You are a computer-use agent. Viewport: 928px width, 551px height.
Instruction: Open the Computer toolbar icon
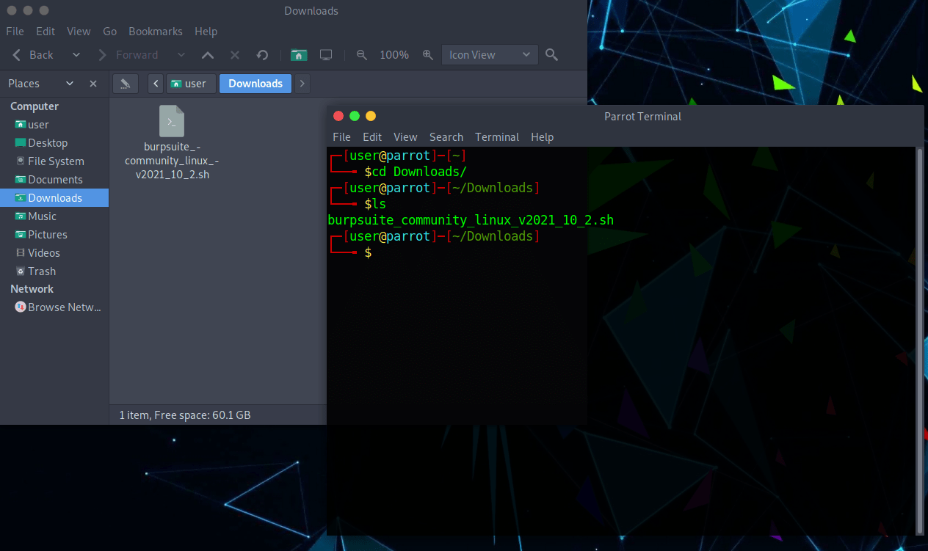pyautogui.click(x=326, y=55)
